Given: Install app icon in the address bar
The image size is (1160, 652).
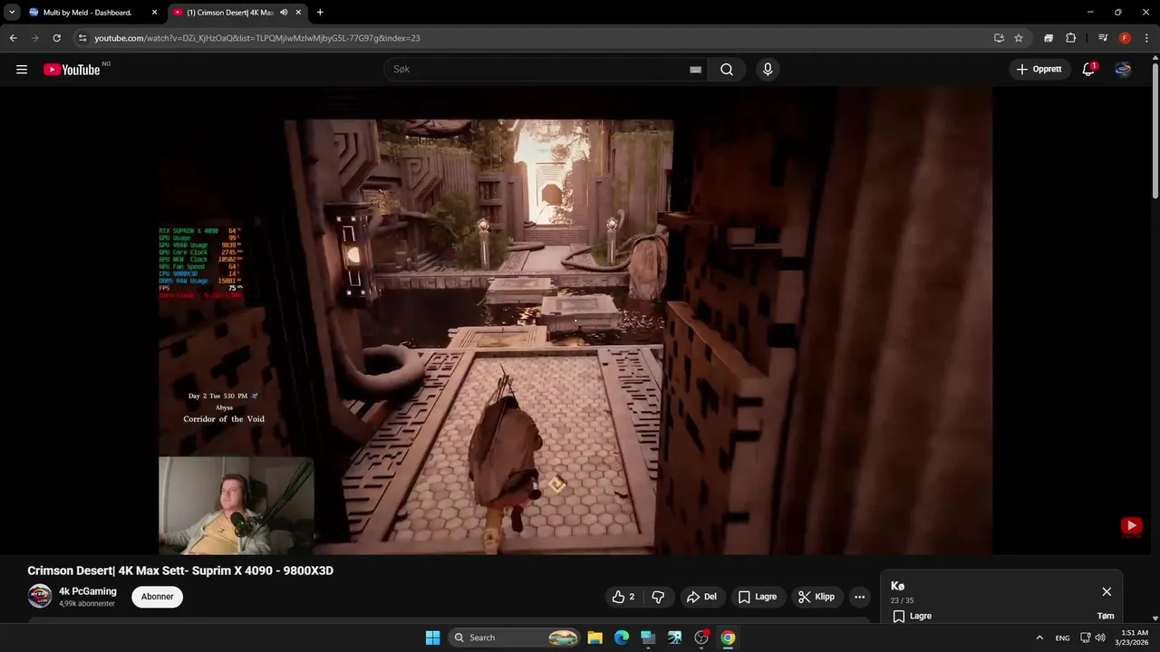Looking at the screenshot, I should pos(999,38).
